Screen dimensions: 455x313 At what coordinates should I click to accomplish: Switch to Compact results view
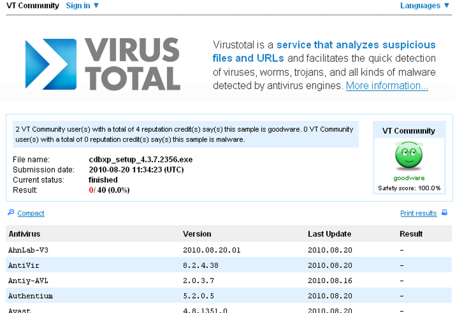point(31,213)
